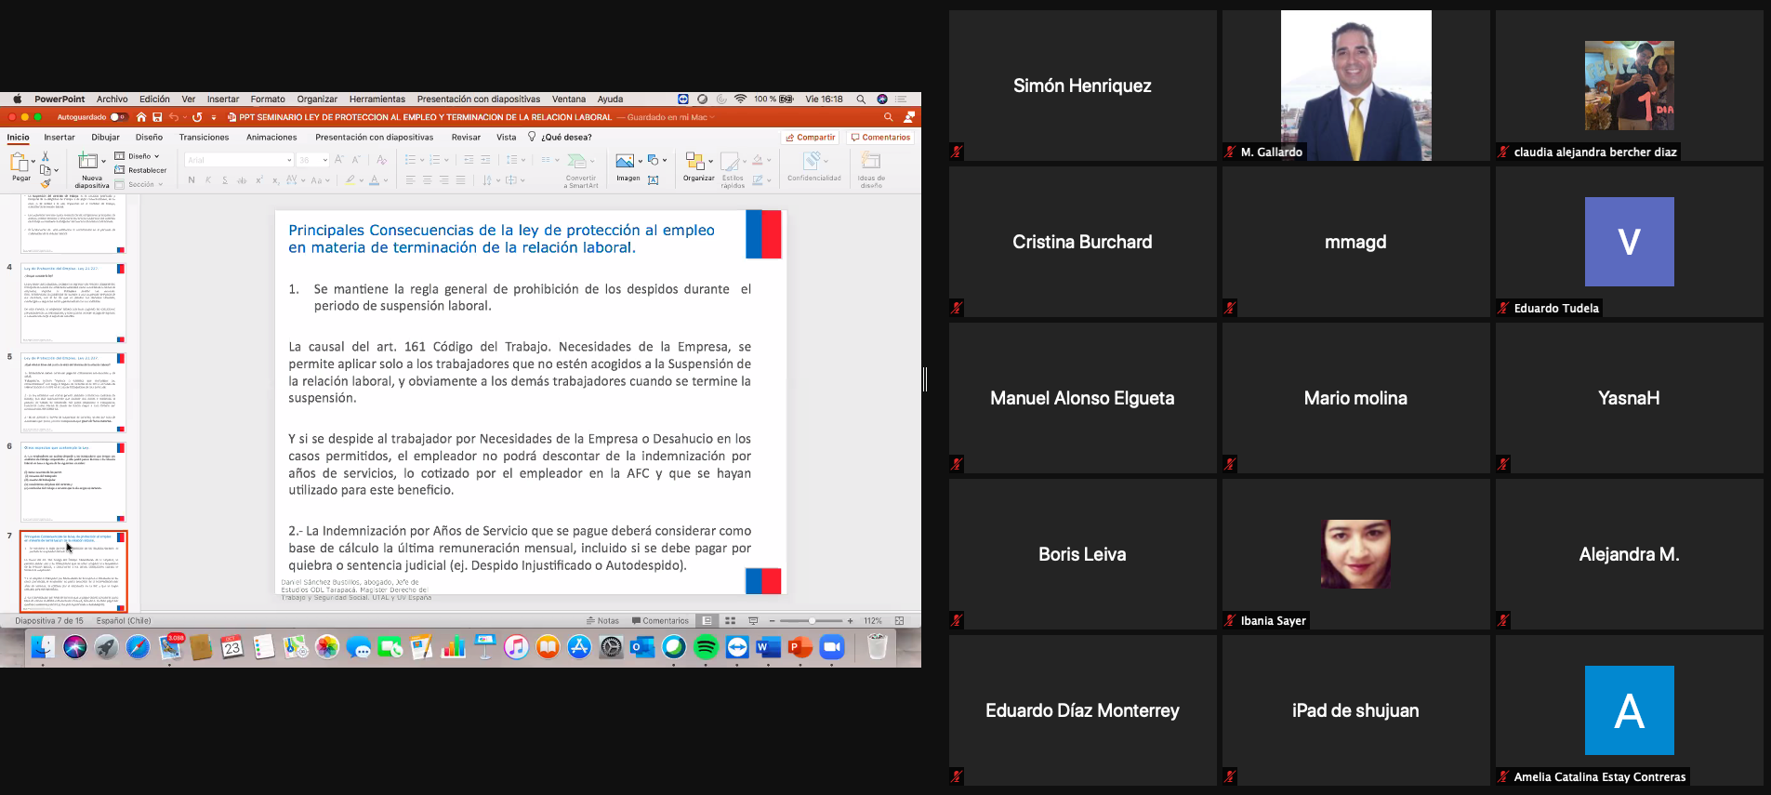This screenshot has width=1771, height=795.
Task: Insert a picture with Imagen icon
Action: click(627, 165)
